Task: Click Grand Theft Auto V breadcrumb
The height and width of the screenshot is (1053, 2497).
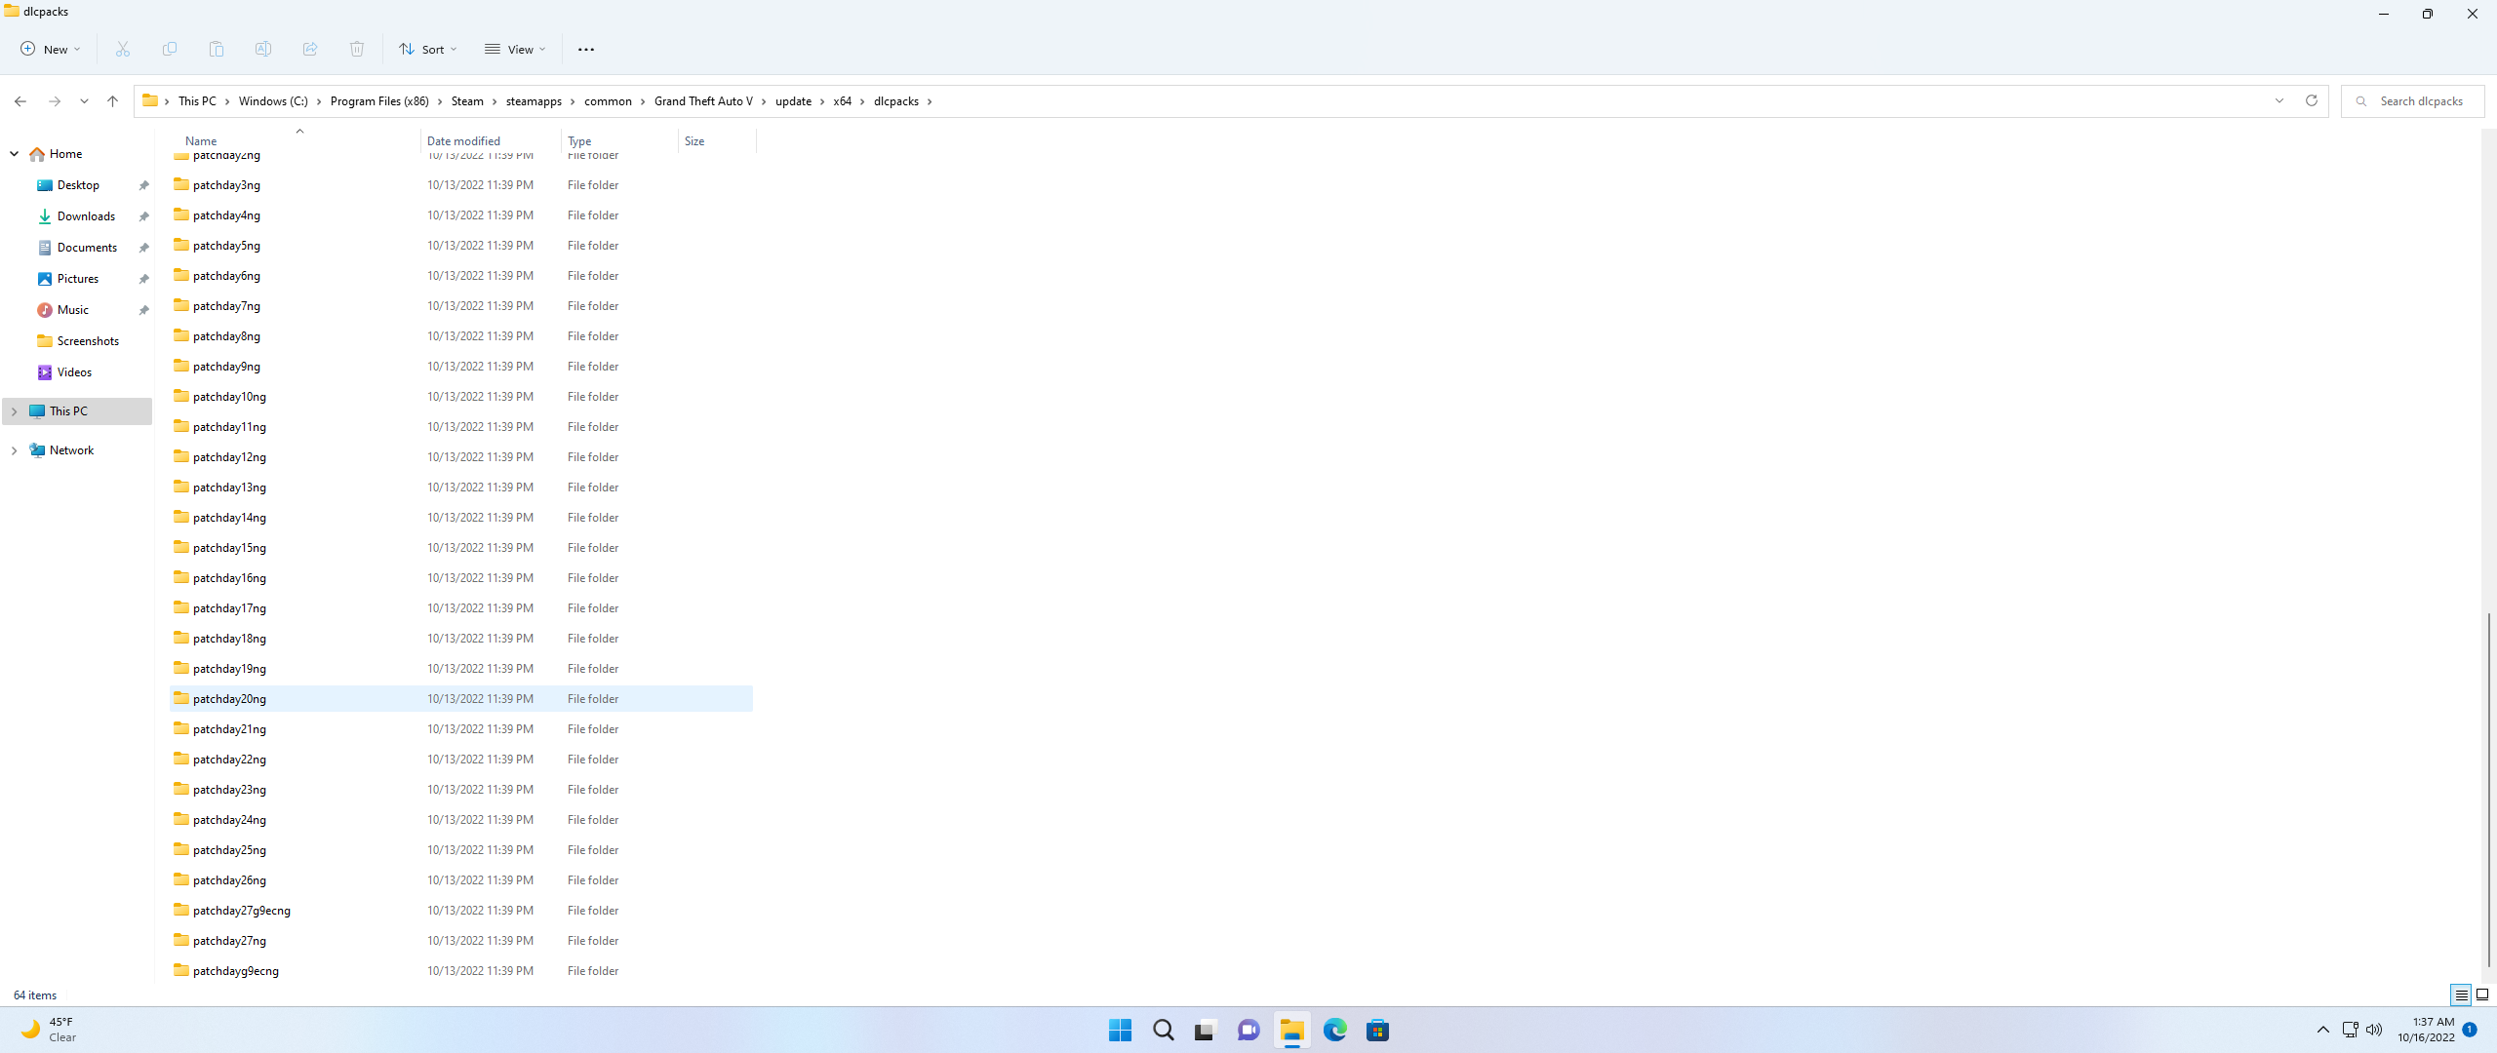Action: pos(703,100)
